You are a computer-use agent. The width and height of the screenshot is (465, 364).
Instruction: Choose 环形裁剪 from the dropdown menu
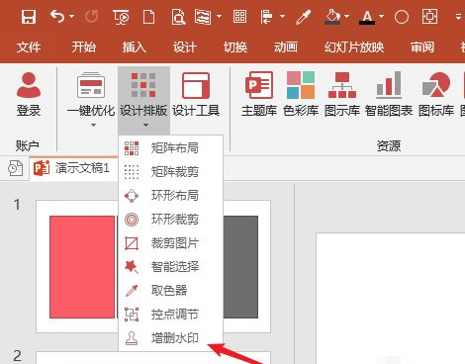(x=170, y=220)
